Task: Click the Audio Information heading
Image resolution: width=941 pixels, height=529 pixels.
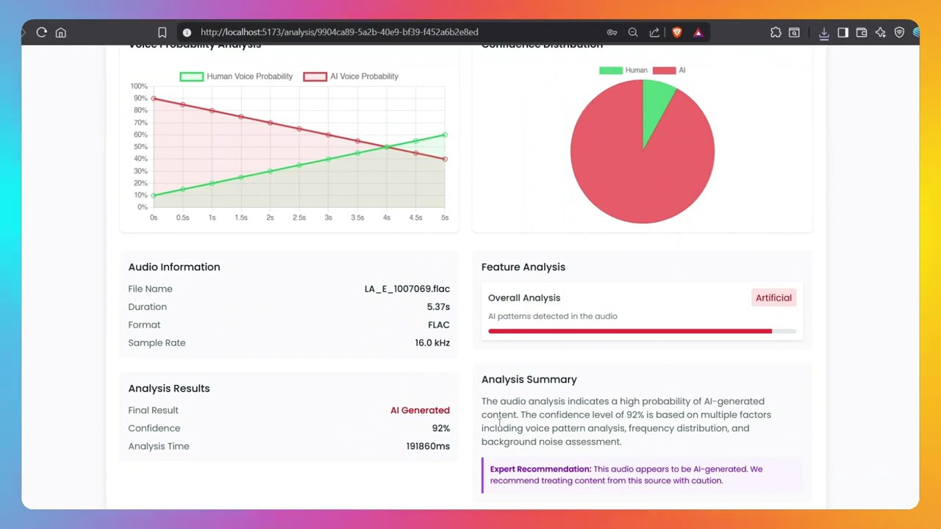Action: click(x=174, y=267)
